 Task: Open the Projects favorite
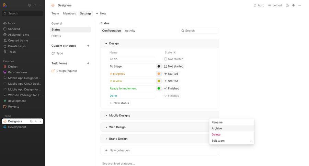tap(22, 107)
